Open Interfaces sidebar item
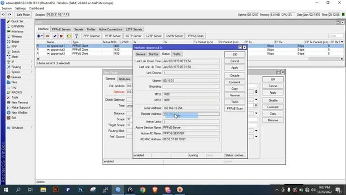Viewport: 346px width, 195px height. pos(17,31)
